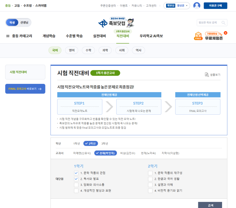Click the 검색 button

pyautogui.click(x=210, y=205)
